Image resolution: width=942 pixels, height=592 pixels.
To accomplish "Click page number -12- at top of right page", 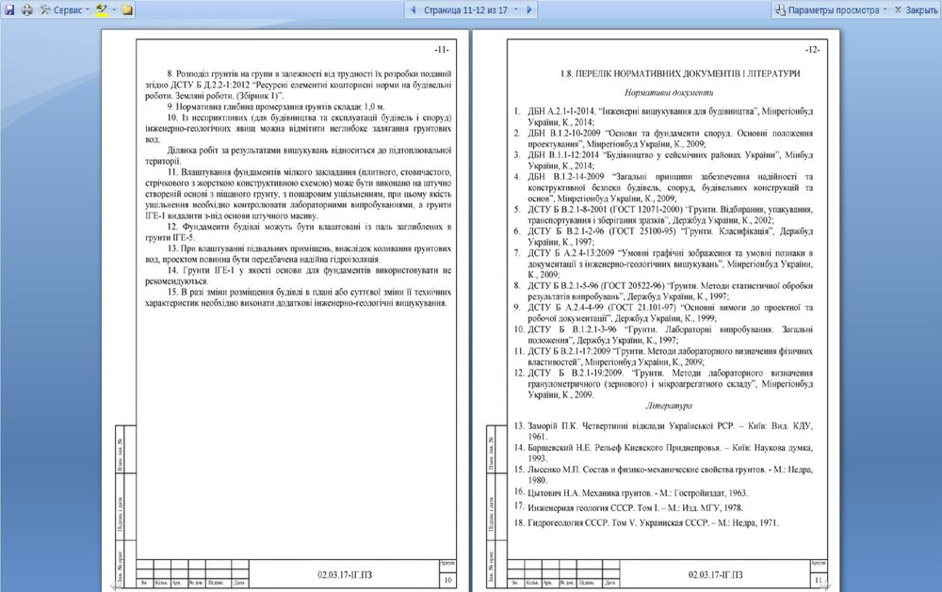I will click(812, 50).
